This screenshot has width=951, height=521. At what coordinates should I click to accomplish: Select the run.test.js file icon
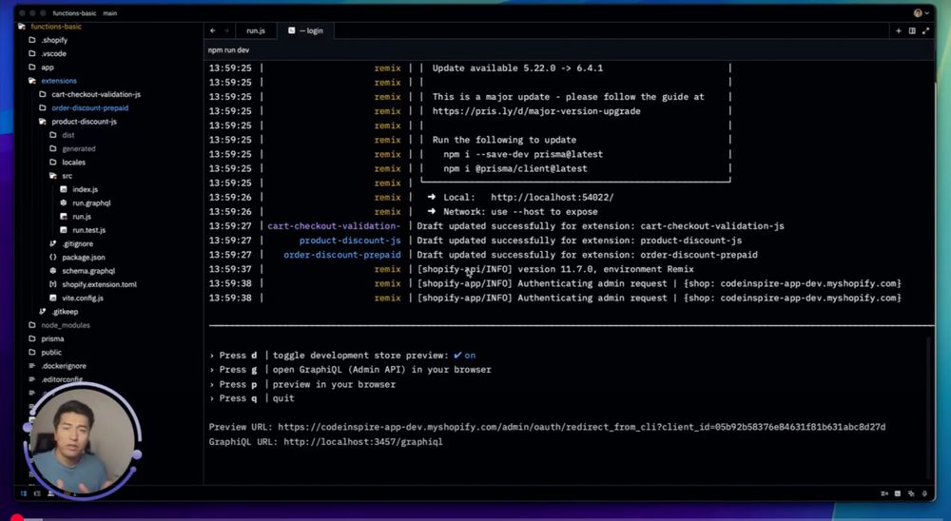coord(64,230)
